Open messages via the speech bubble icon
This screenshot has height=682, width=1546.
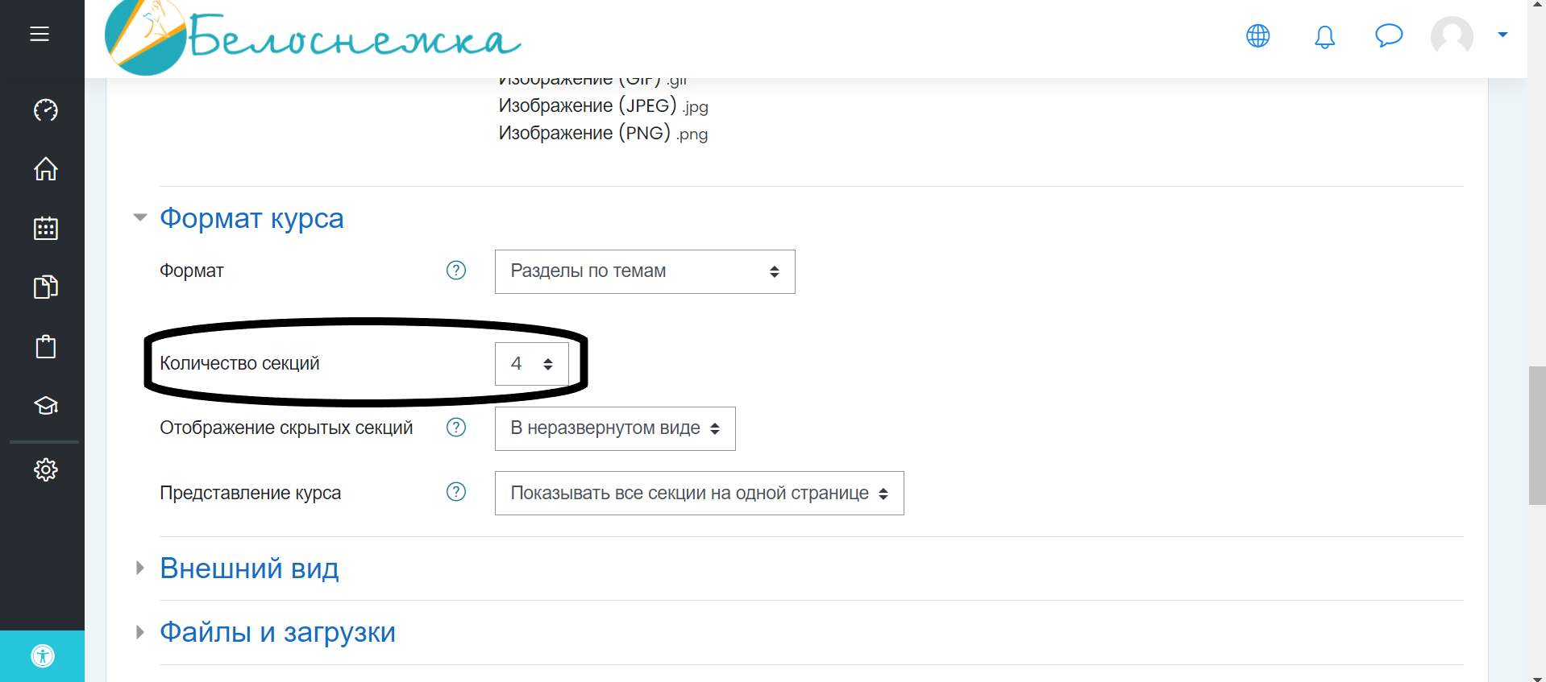pyautogui.click(x=1389, y=35)
